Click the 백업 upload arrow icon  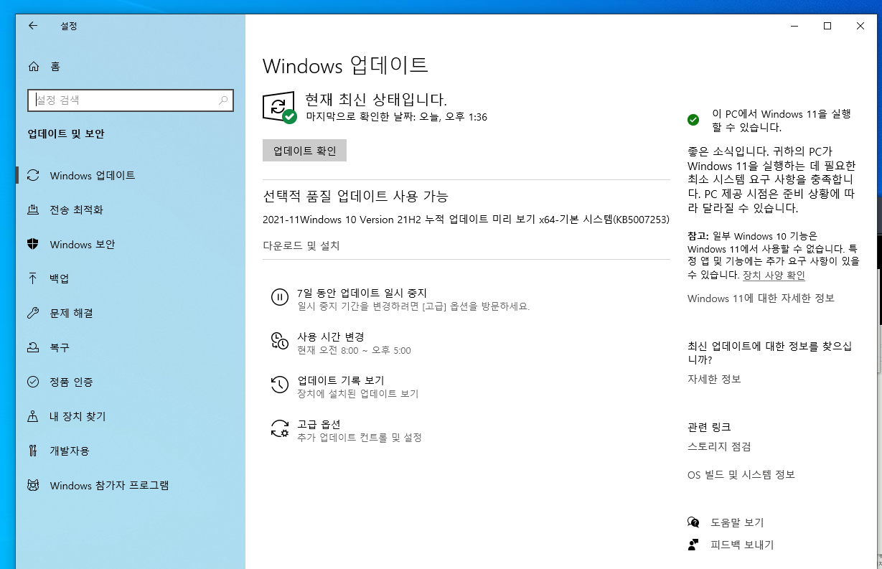[x=32, y=279]
